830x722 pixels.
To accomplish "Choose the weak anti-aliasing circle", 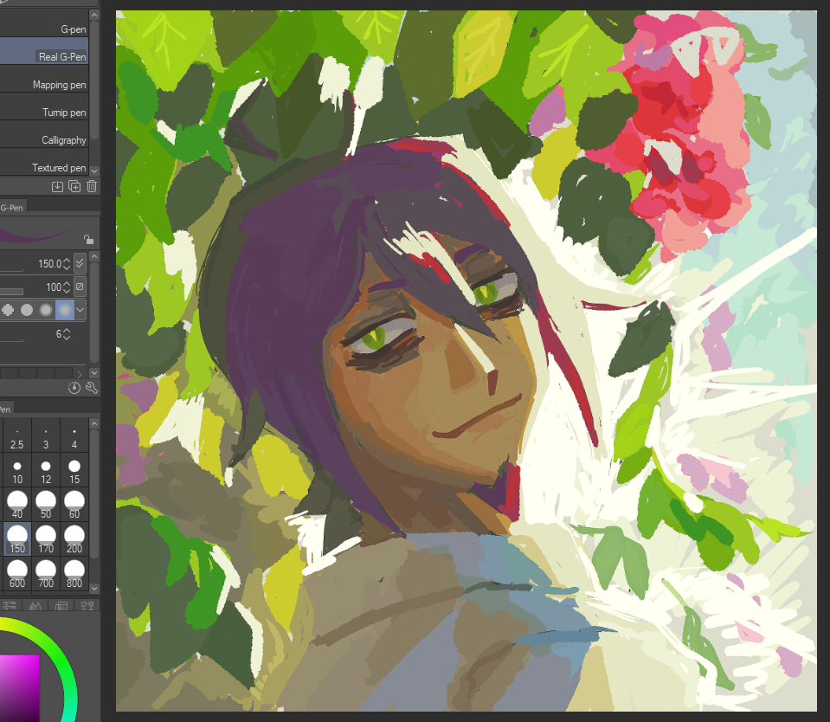I will click(x=27, y=309).
